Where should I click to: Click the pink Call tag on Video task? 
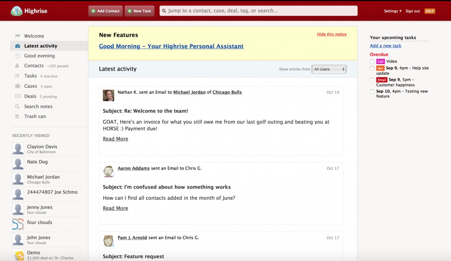click(x=380, y=61)
